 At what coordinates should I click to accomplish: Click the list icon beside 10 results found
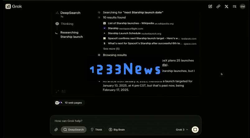(x=99, y=17)
